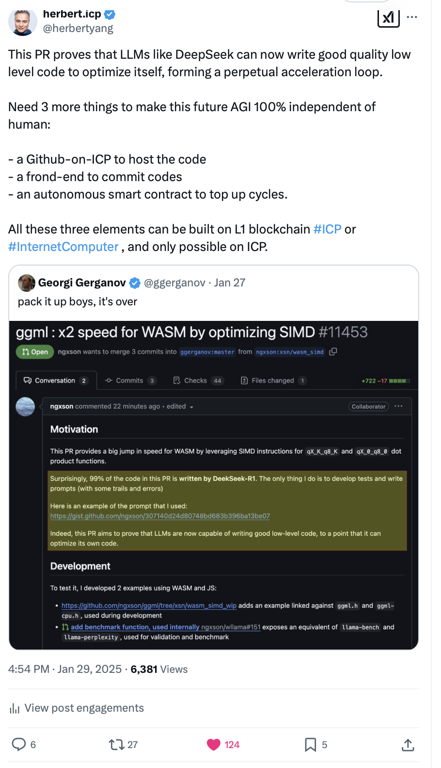Click the copy branch name icon
The image size is (441, 768).
[x=333, y=351]
